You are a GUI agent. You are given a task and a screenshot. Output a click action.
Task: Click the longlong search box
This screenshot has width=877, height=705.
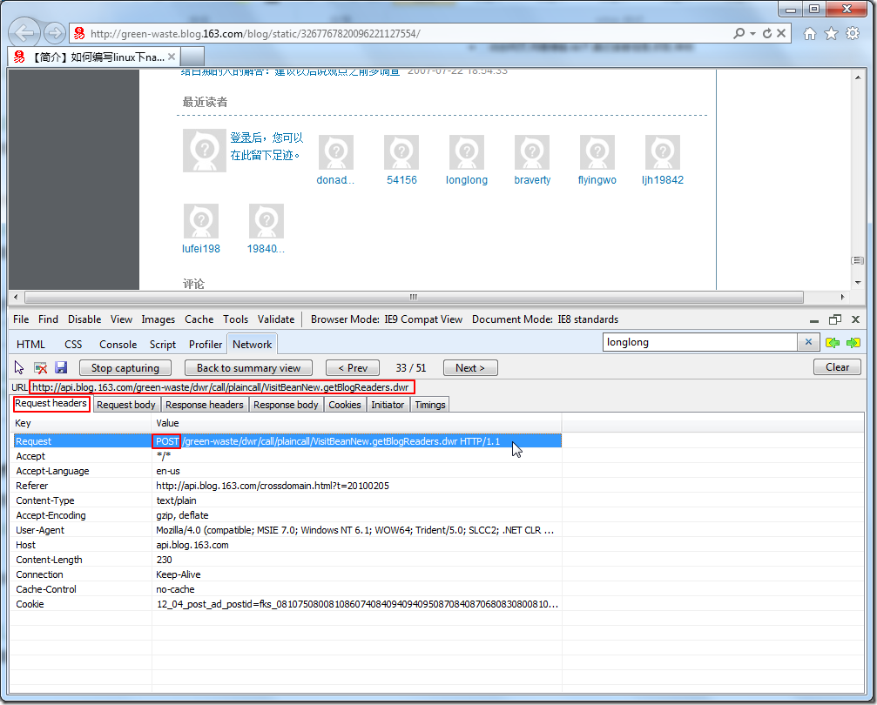click(699, 342)
